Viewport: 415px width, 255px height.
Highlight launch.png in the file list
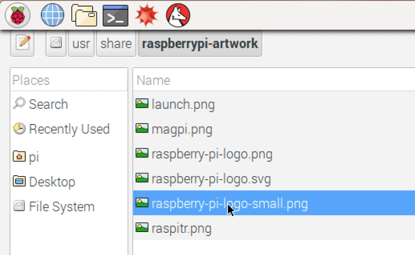[x=183, y=104]
